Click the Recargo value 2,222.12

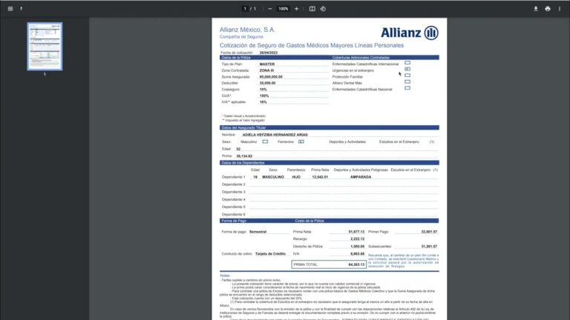(x=357, y=239)
